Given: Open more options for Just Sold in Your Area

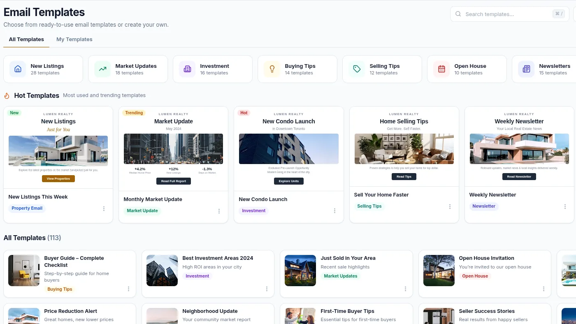Looking at the screenshot, I should 405,289.
